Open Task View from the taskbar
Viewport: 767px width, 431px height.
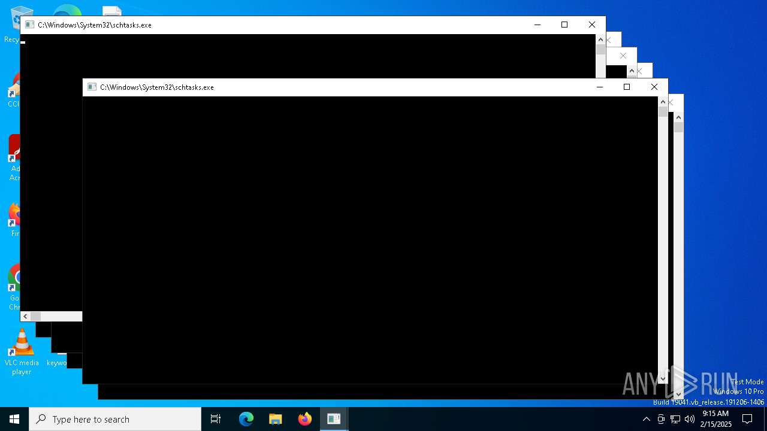[216, 419]
